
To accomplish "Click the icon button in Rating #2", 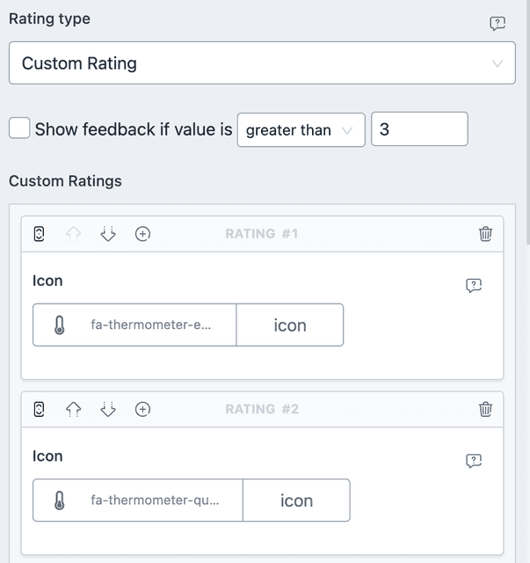I will (x=296, y=501).
